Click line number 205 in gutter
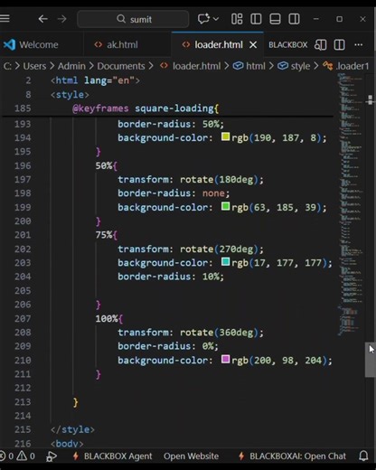The height and width of the screenshot is (470, 376). pos(23,290)
